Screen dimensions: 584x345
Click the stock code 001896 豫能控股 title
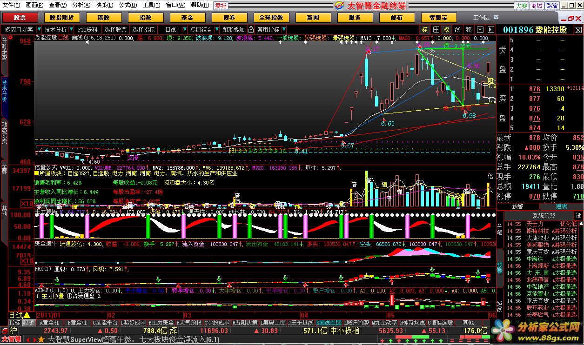pyautogui.click(x=535, y=30)
